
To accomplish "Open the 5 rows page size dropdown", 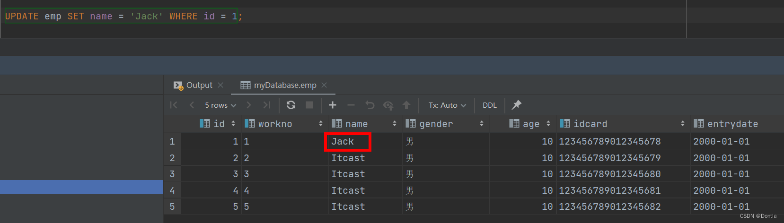I will point(220,105).
